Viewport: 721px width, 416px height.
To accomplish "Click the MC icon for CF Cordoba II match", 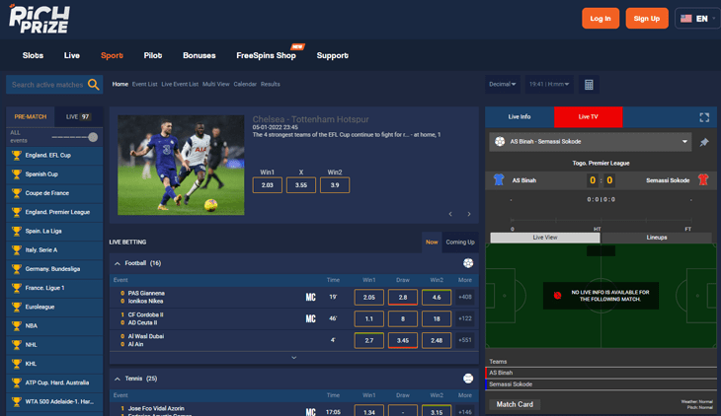I will pyautogui.click(x=311, y=318).
